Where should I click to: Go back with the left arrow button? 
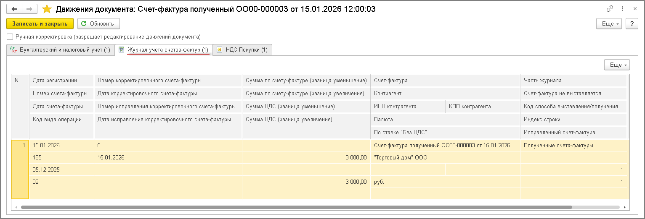pyautogui.click(x=15, y=9)
